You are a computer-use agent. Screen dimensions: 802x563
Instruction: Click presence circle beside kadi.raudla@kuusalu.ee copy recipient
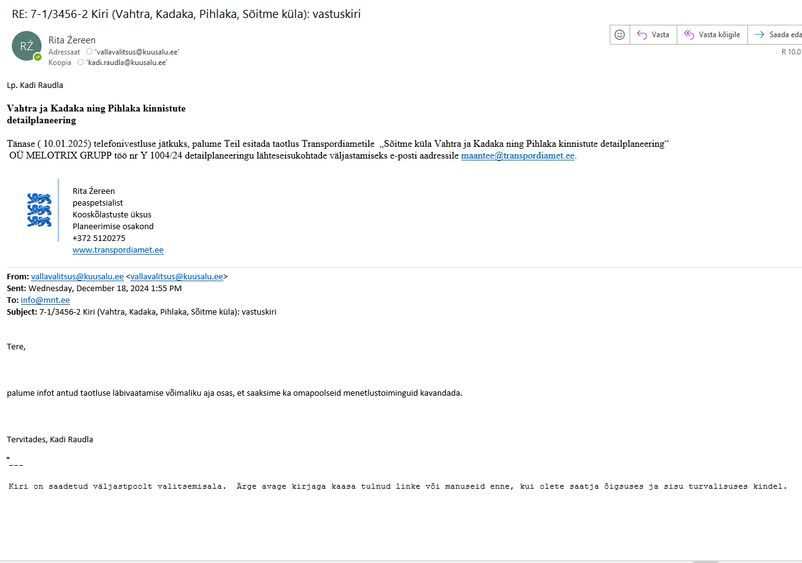click(81, 63)
